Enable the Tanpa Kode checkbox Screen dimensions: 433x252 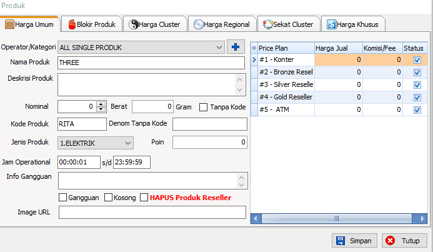204,107
